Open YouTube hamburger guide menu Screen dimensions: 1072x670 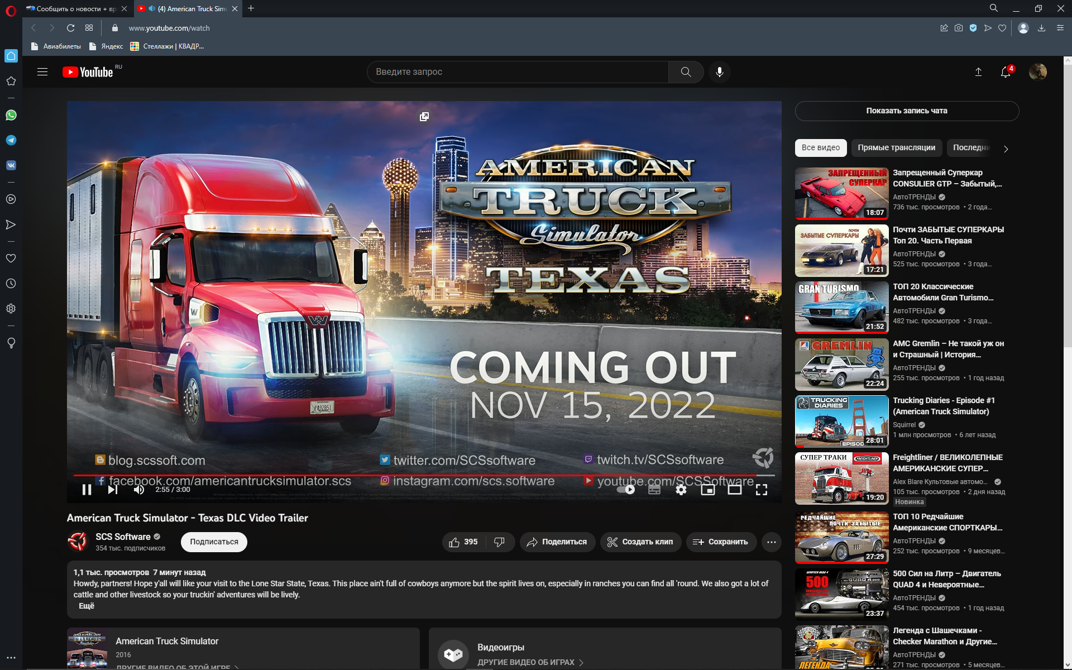tap(42, 71)
